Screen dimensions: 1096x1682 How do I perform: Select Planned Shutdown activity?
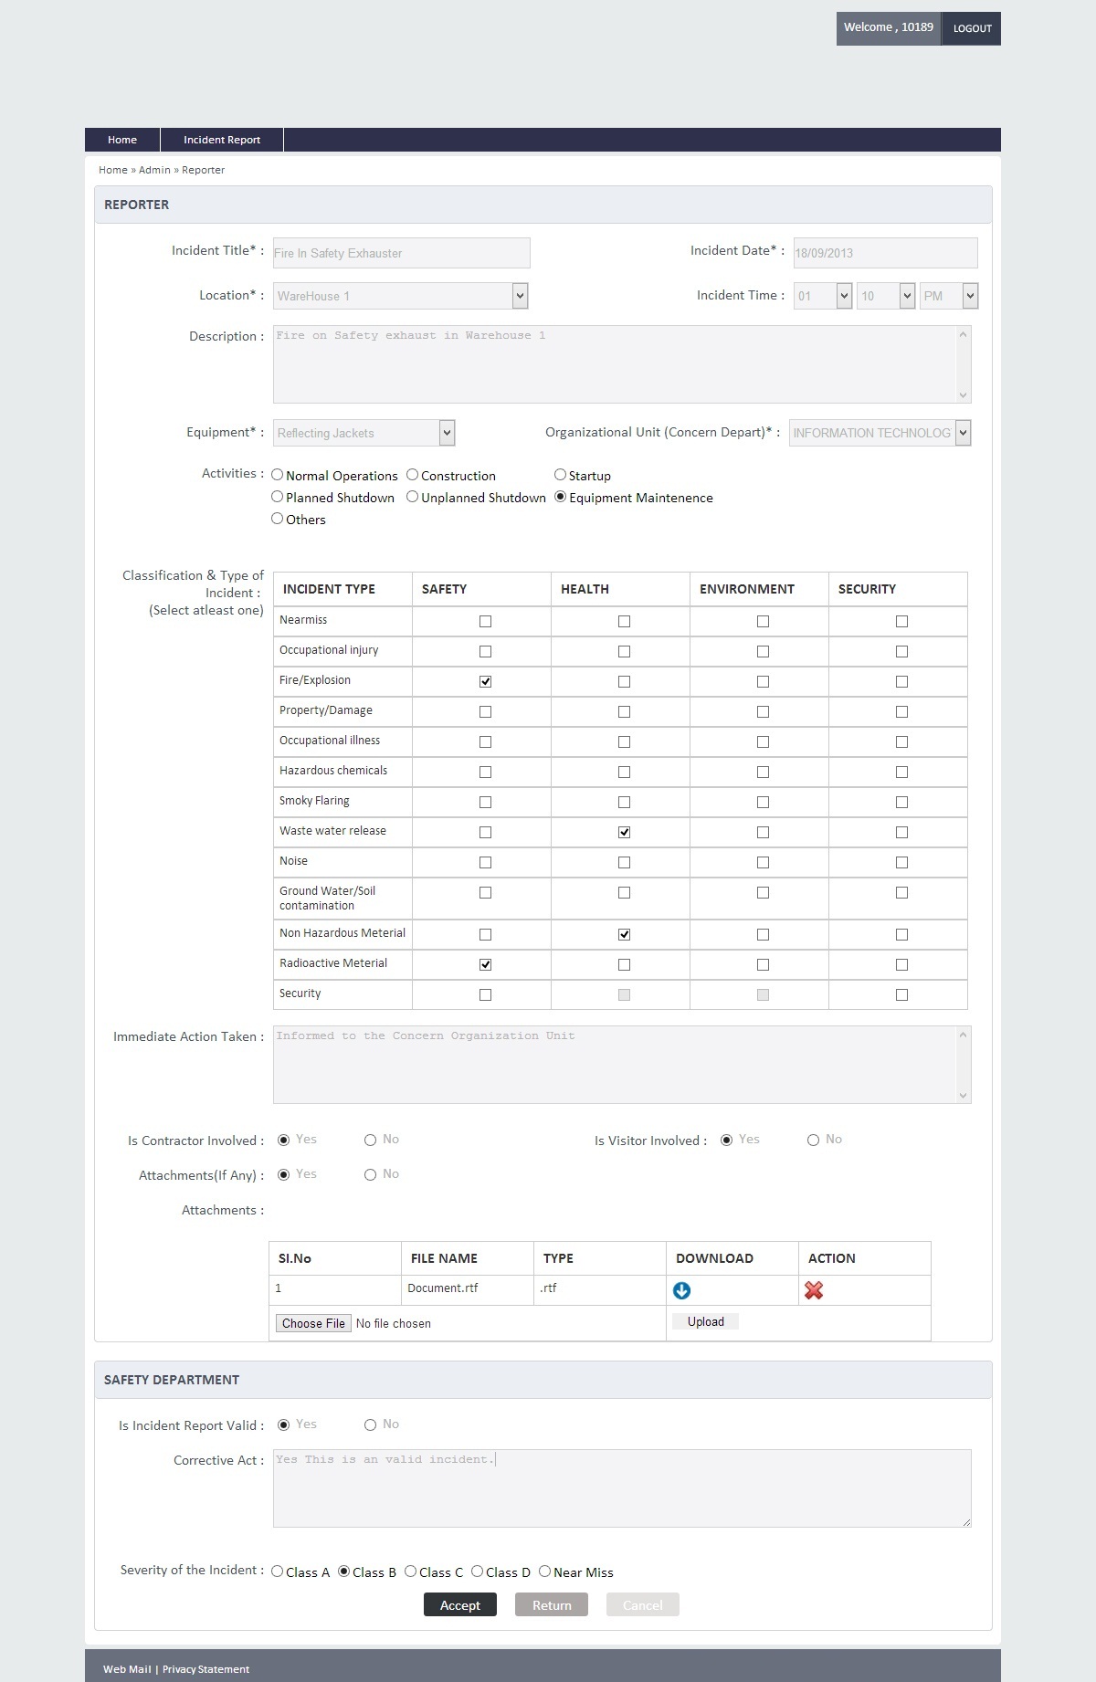tap(278, 497)
